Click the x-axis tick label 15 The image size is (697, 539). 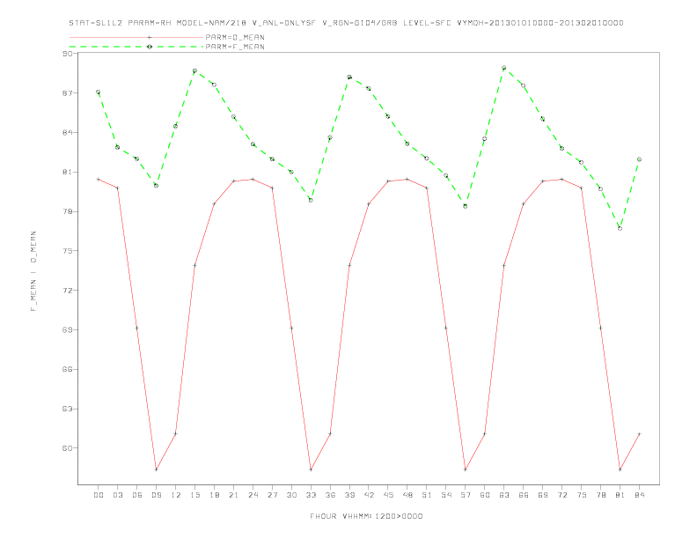tap(194, 495)
